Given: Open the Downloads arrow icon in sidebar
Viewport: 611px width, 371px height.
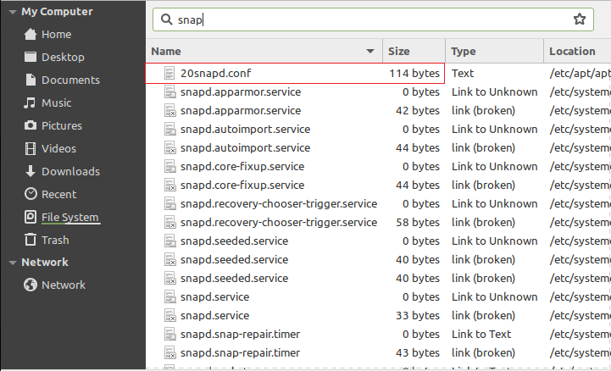Looking at the screenshot, I should [31, 172].
